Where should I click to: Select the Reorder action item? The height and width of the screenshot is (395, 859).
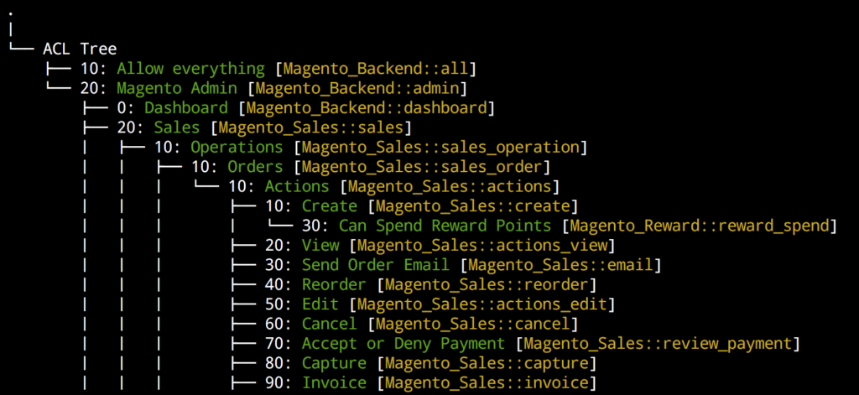(x=334, y=285)
